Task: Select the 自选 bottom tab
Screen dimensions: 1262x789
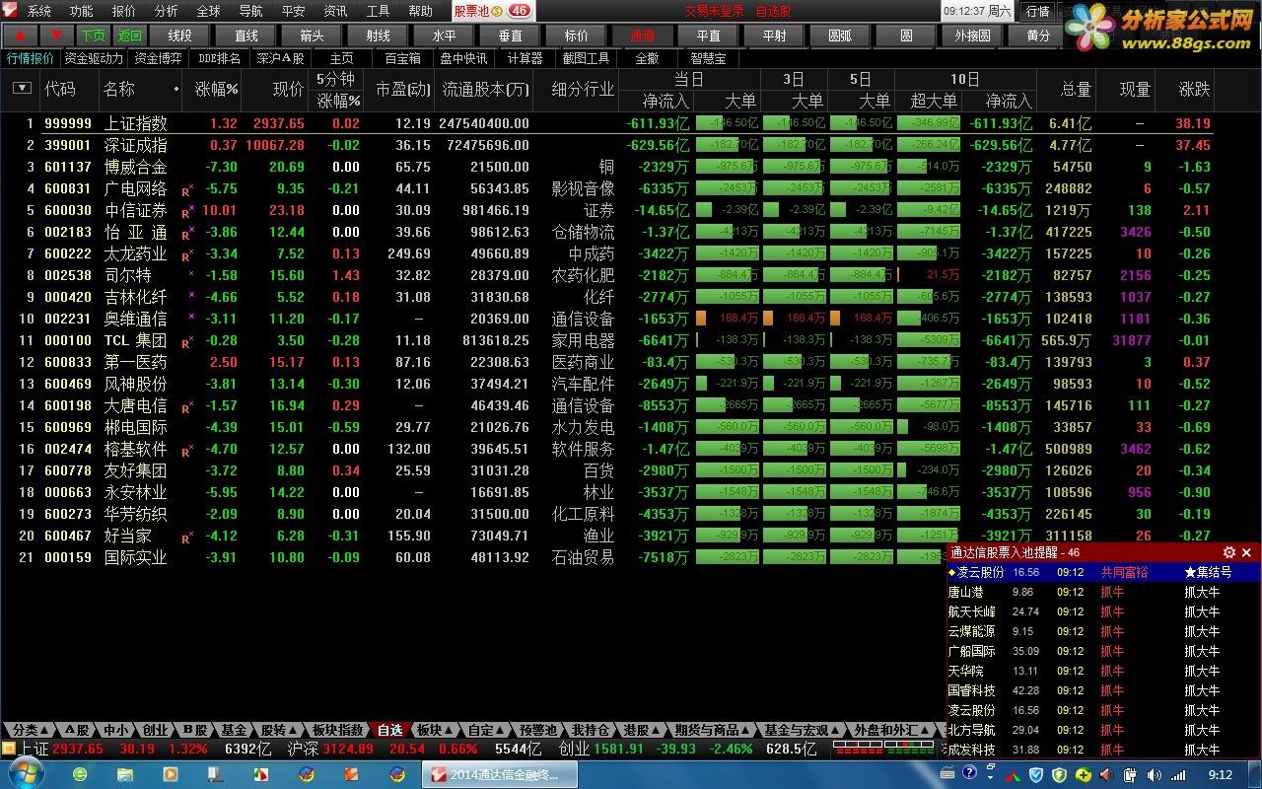Action: click(x=389, y=730)
